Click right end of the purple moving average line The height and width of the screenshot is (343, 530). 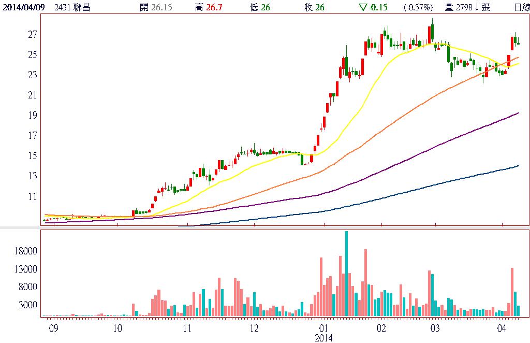coord(518,113)
